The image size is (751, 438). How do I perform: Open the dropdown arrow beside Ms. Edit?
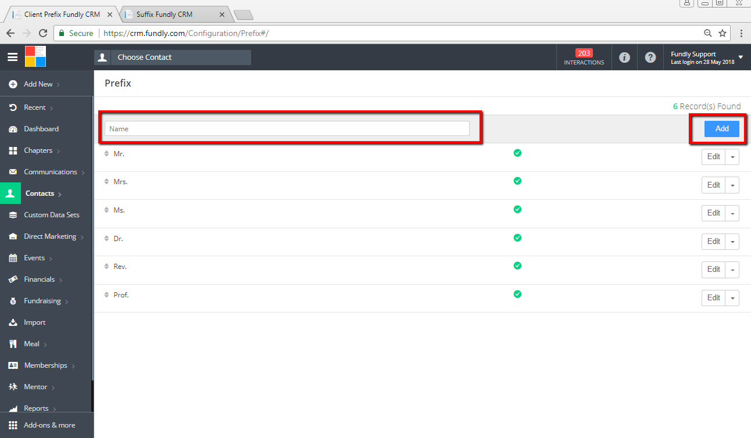click(732, 213)
